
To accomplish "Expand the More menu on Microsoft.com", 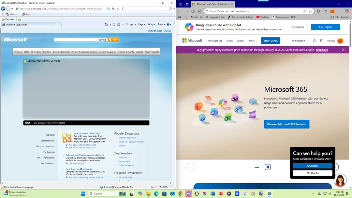I will click(253, 41).
